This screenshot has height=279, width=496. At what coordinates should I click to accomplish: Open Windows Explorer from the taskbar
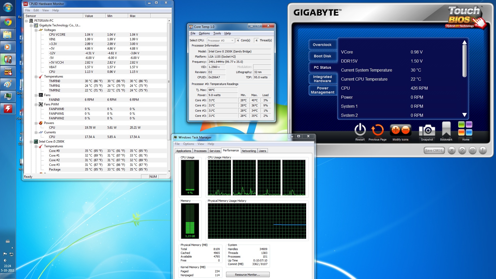click(x=8, y=35)
